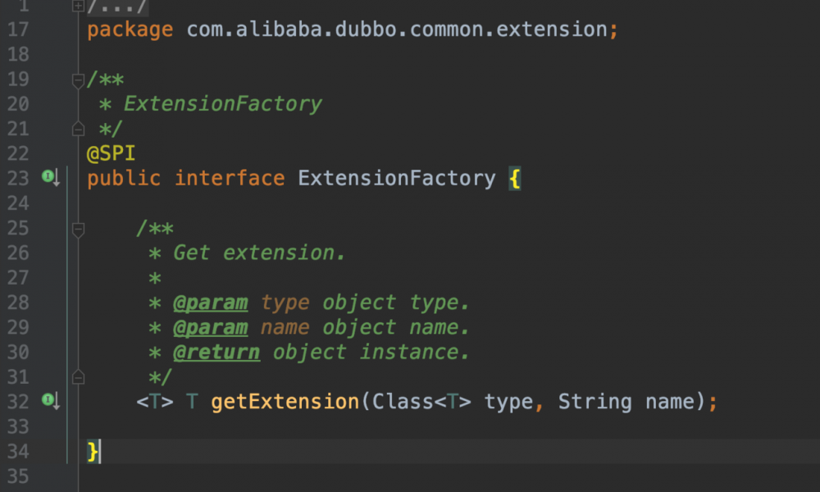
Task: Click the opening brace after ExtensionFactory
Action: tap(515, 178)
